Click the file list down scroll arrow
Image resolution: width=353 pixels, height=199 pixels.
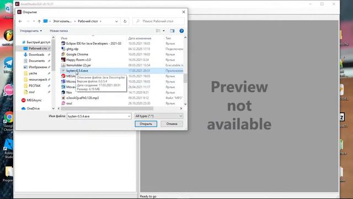coord(185,104)
